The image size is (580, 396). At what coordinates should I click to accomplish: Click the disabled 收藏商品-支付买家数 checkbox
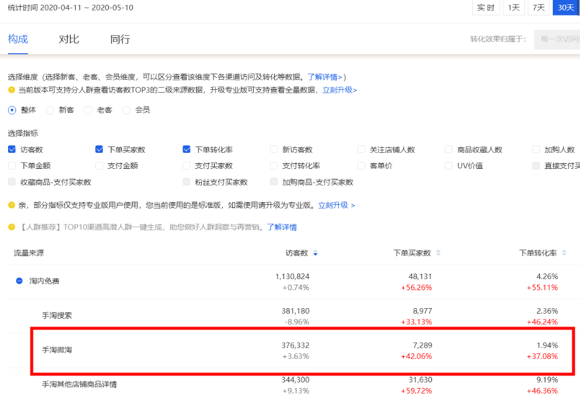pos(12,182)
